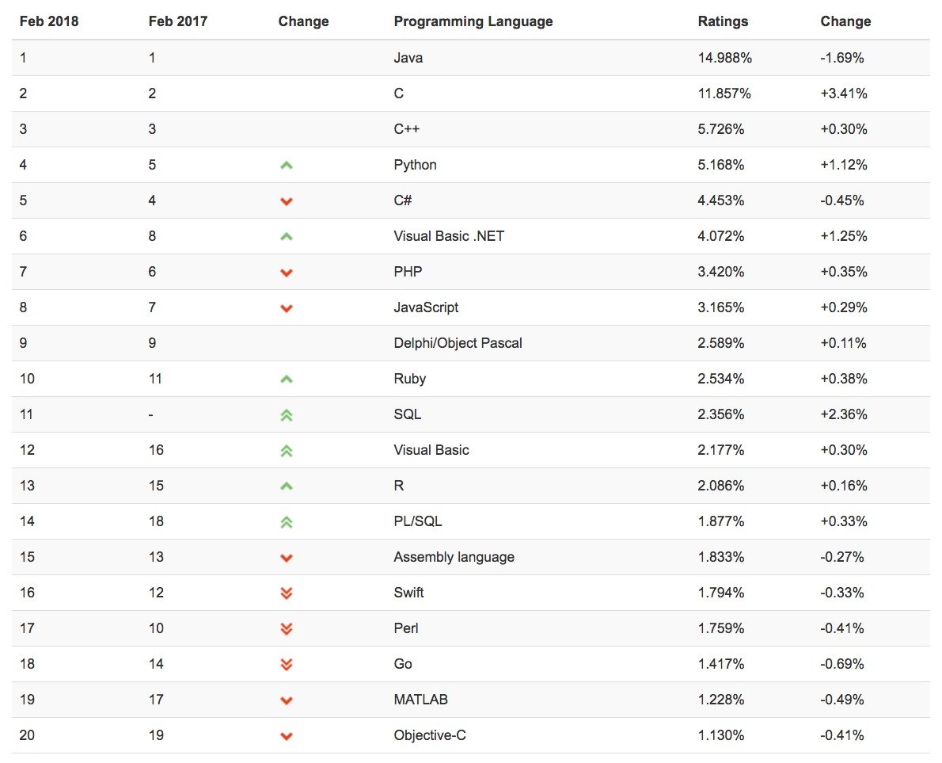Screen dimensions: 942x763
Task: Click Java's 14.988% rating
Action: click(724, 58)
